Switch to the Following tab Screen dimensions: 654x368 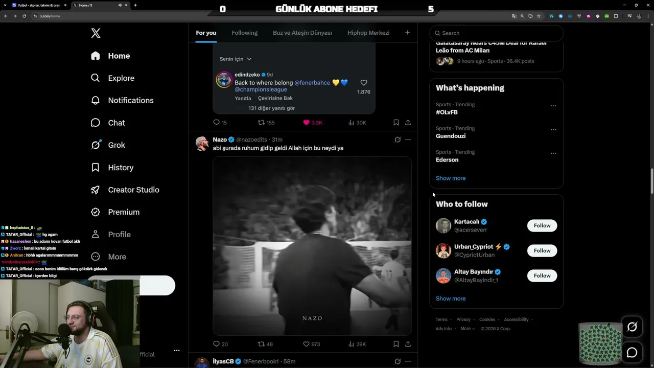pyautogui.click(x=244, y=33)
